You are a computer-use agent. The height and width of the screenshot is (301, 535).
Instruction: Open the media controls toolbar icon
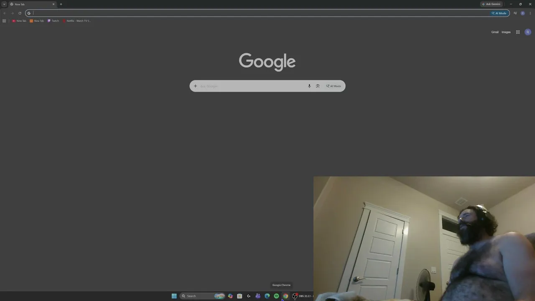pyautogui.click(x=515, y=13)
